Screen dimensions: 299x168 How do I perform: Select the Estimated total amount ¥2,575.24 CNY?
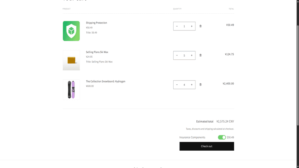click(225, 121)
